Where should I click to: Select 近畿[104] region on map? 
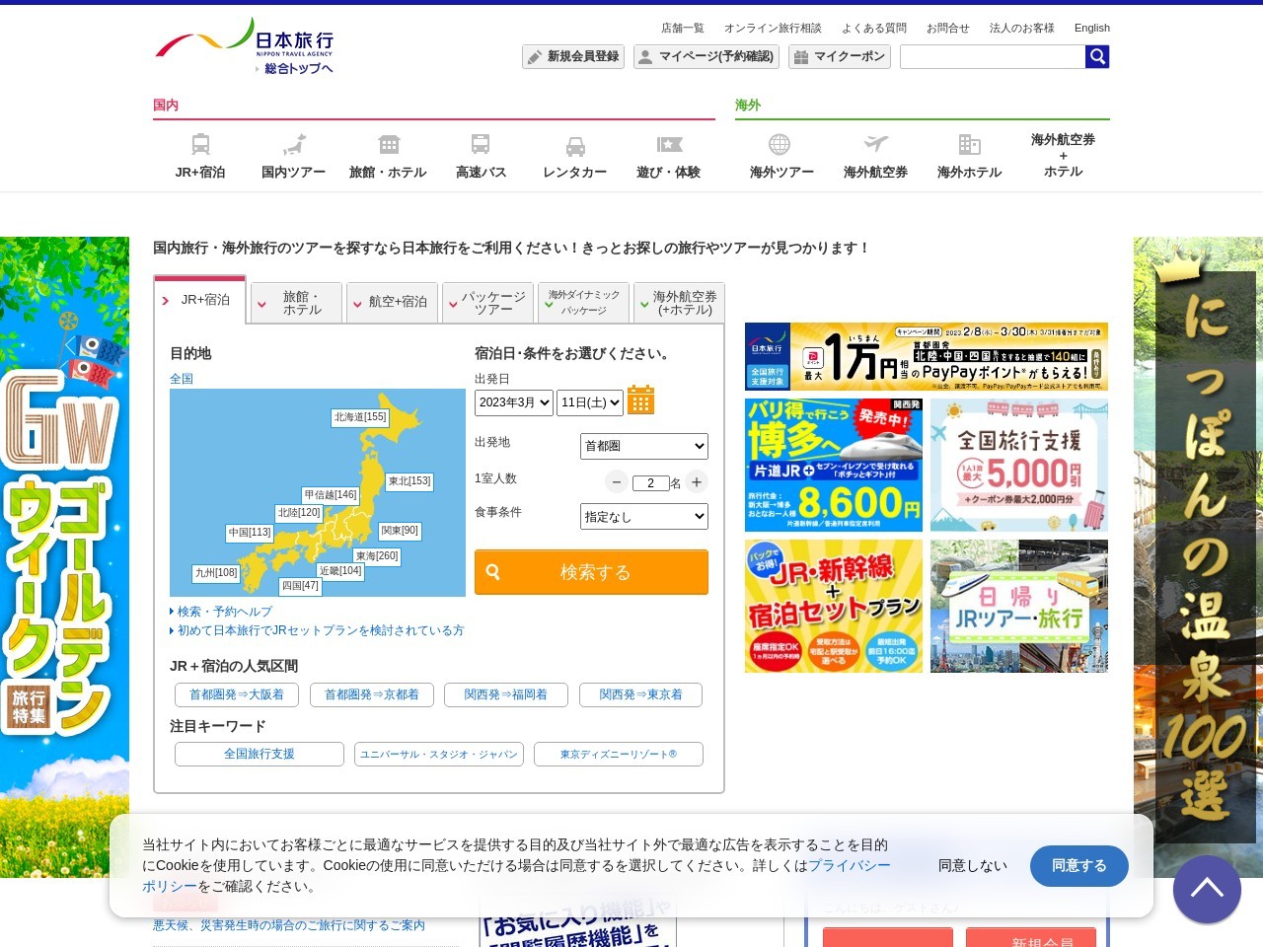coord(340,571)
